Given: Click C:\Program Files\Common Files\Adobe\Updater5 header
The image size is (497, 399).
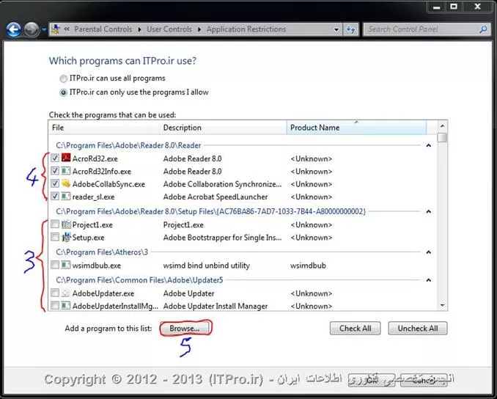Looking at the screenshot, I should 139,280.
